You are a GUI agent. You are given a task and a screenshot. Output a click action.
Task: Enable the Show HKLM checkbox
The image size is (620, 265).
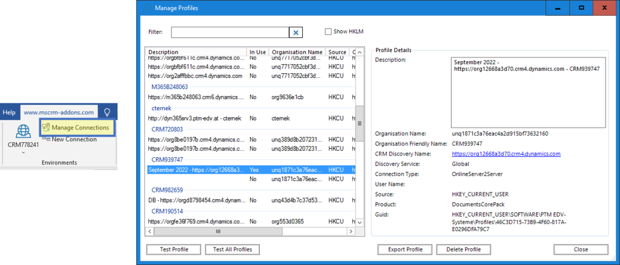tap(328, 31)
